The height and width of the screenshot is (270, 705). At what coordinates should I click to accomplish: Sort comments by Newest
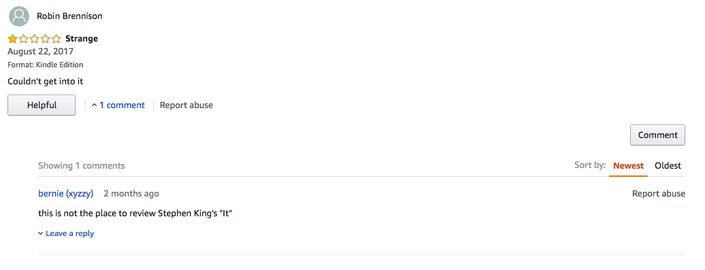pos(628,166)
